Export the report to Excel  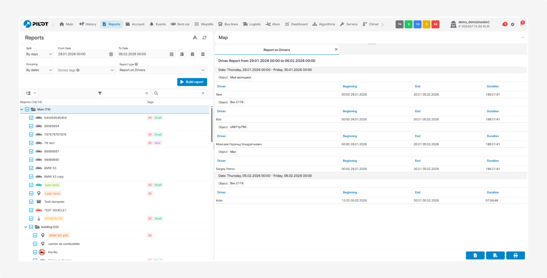[475, 256]
